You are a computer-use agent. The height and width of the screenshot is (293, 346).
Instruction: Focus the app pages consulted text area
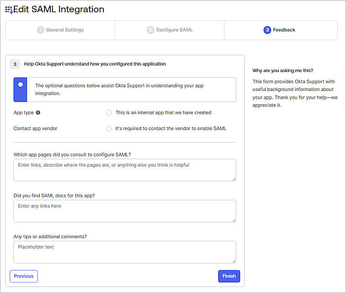click(x=125, y=170)
